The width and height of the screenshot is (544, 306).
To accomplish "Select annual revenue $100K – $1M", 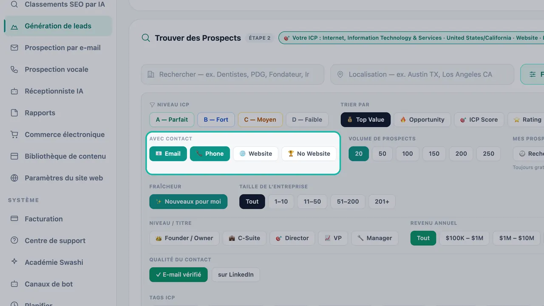I will click(465, 238).
